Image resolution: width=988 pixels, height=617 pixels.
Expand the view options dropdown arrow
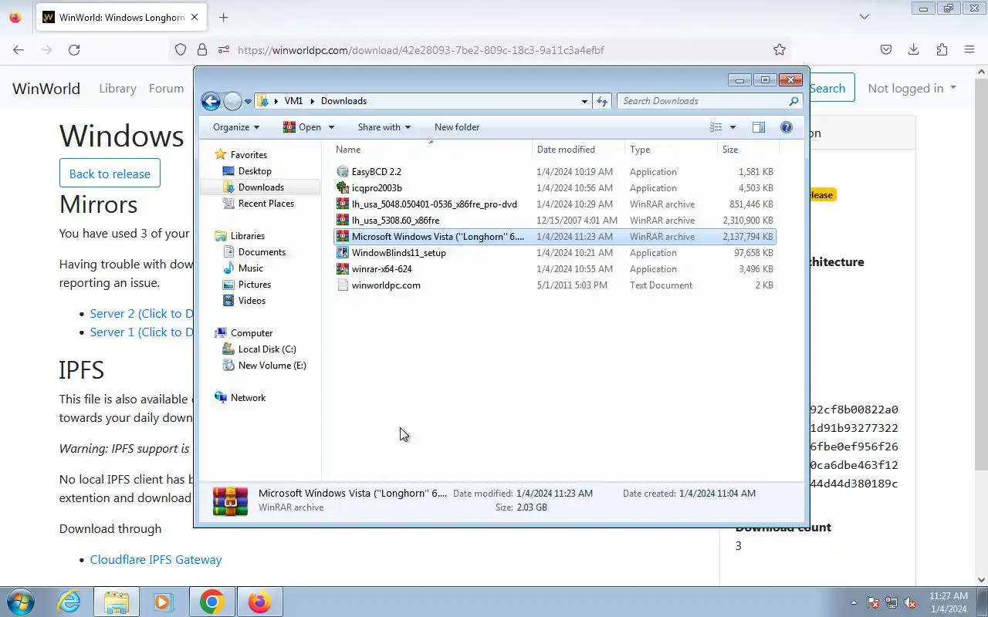pyautogui.click(x=733, y=127)
